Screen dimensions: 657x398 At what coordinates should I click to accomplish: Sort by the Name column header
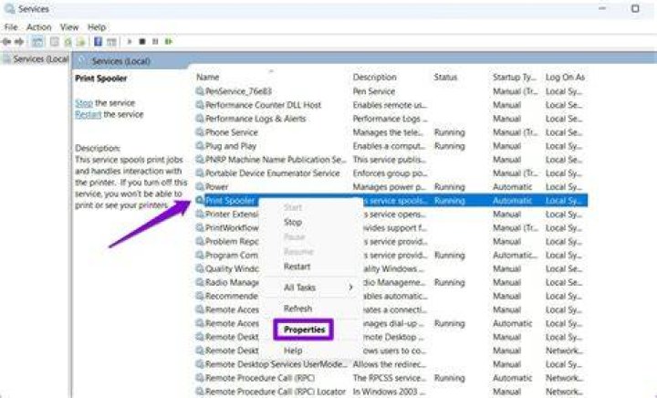point(208,77)
